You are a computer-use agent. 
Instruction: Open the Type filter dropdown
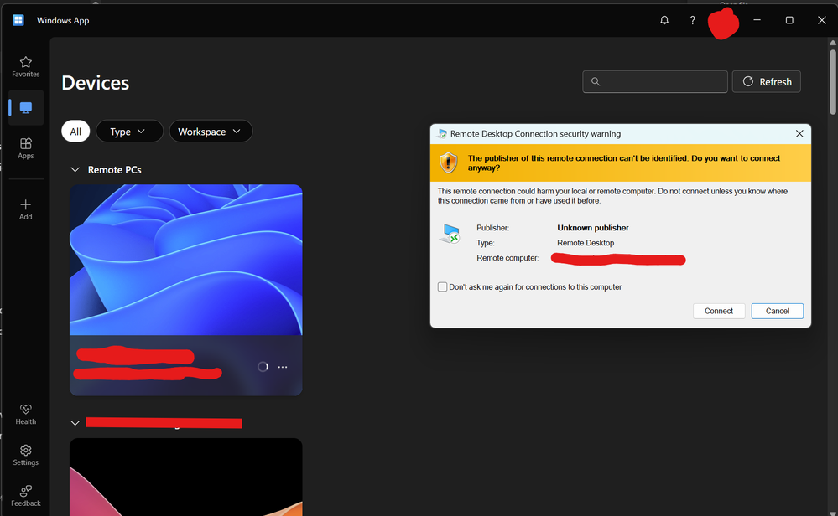[129, 132]
